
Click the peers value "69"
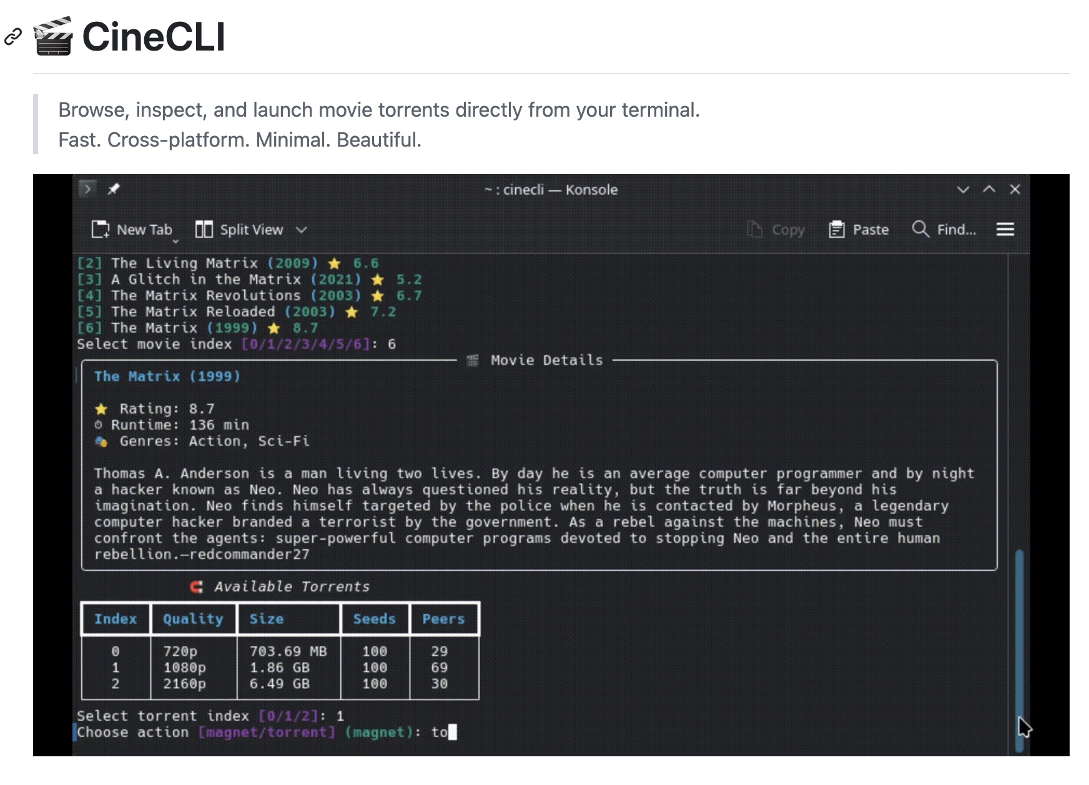440,668
